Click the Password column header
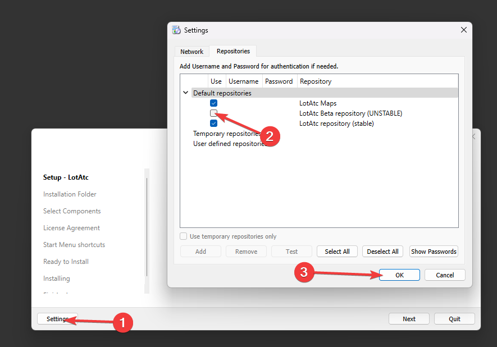The image size is (497, 347). point(279,81)
